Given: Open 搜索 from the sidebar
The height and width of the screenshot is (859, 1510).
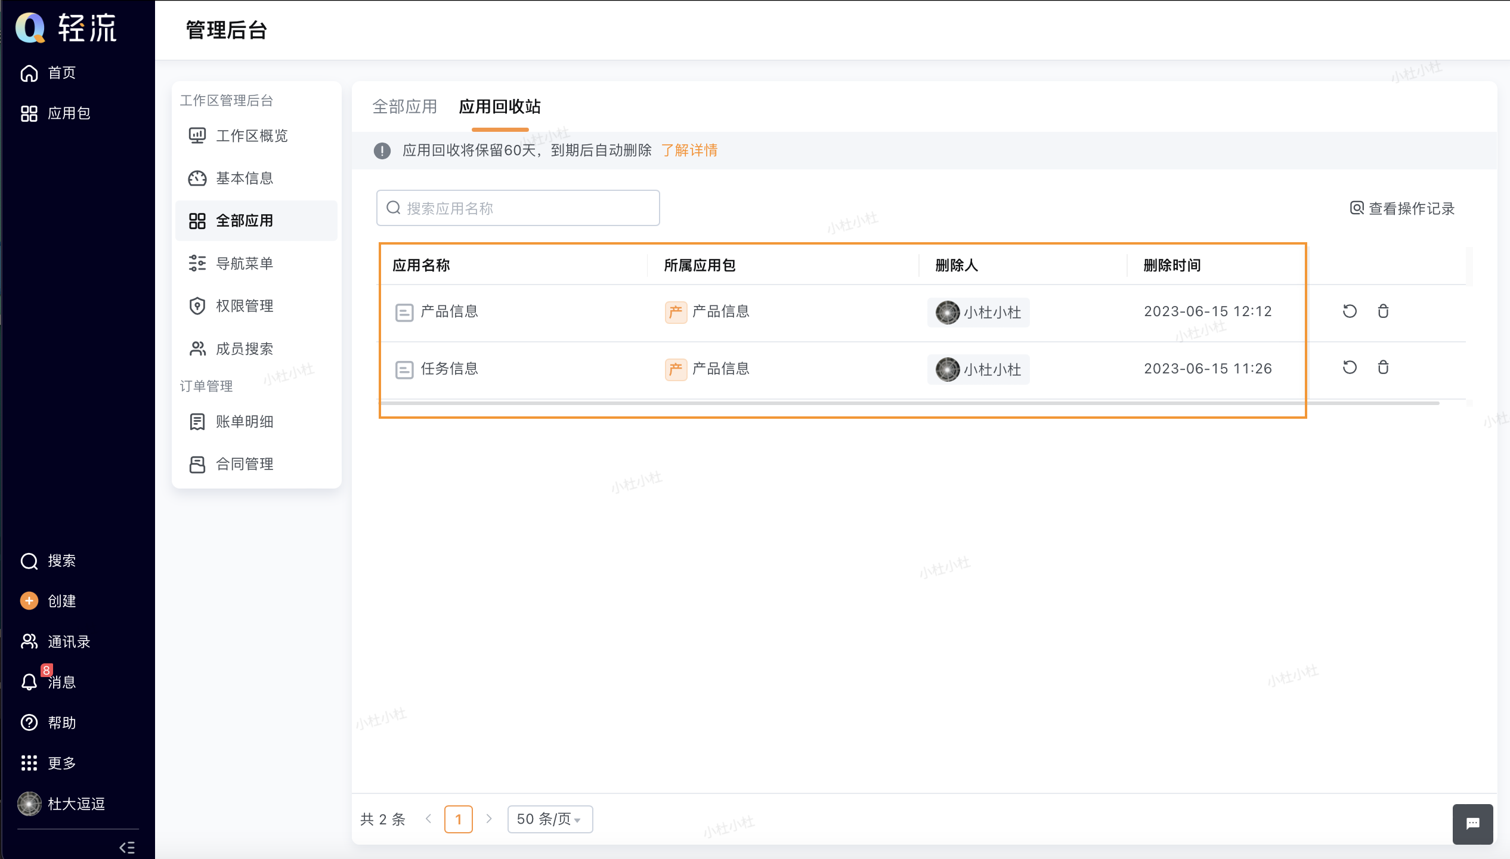Looking at the screenshot, I should click(x=49, y=561).
